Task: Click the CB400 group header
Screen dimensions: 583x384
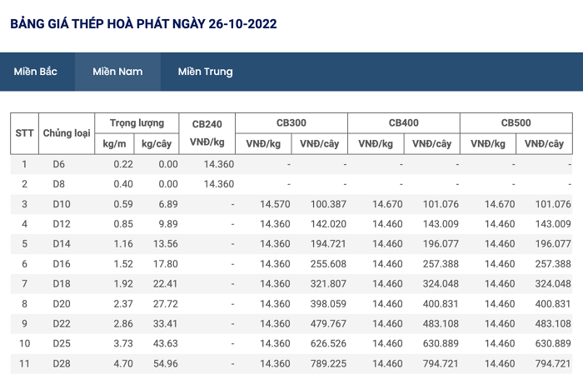Action: 404,123
